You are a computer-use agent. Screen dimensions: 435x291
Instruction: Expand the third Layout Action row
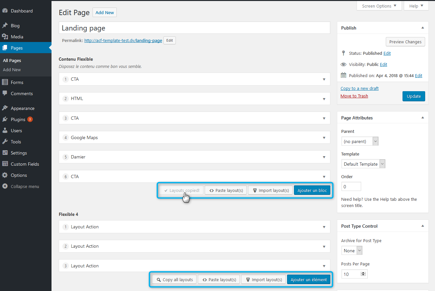(324, 266)
